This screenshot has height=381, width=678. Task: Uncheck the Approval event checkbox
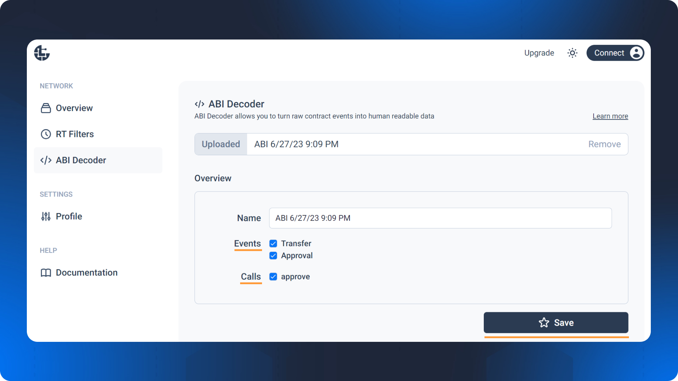click(273, 255)
